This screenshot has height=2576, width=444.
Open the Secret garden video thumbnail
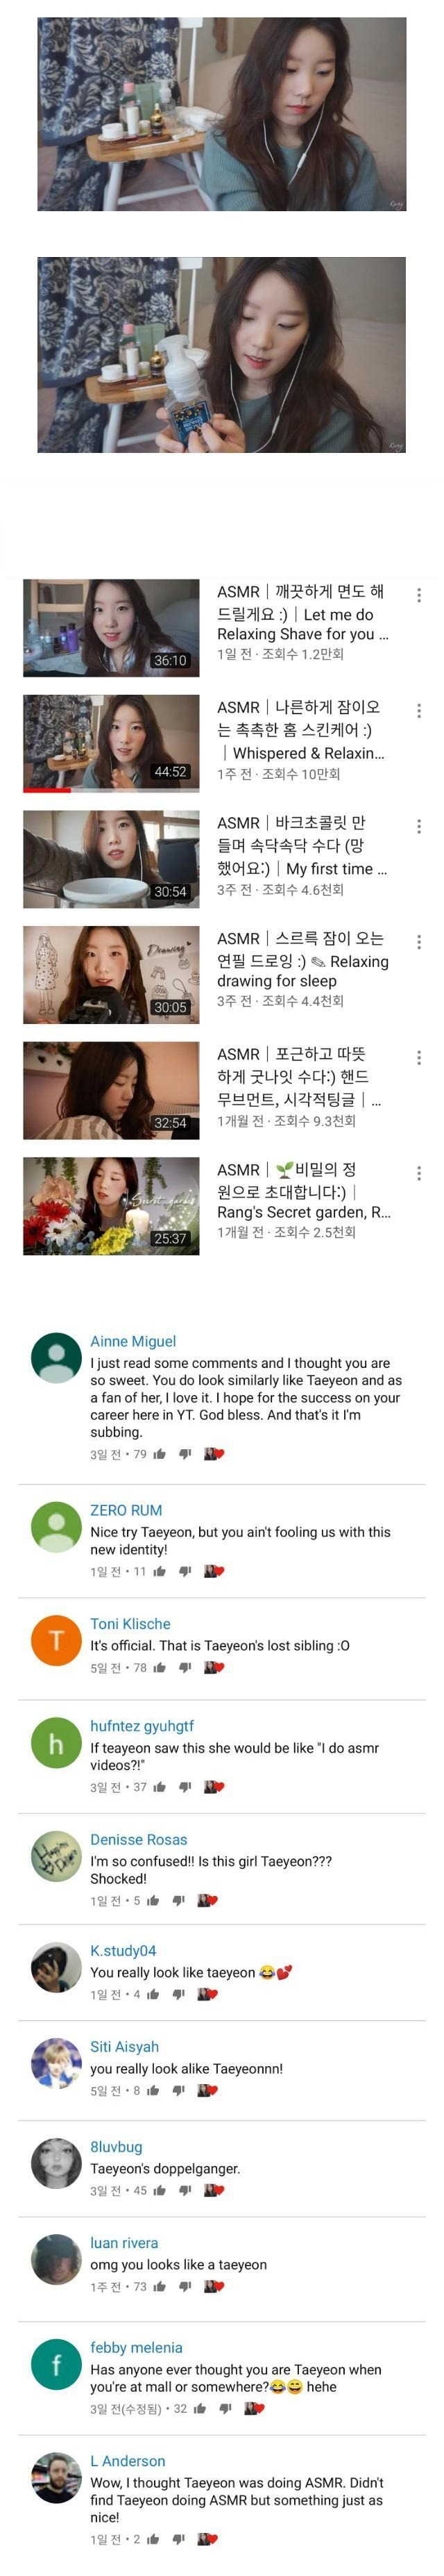[x=111, y=1205]
